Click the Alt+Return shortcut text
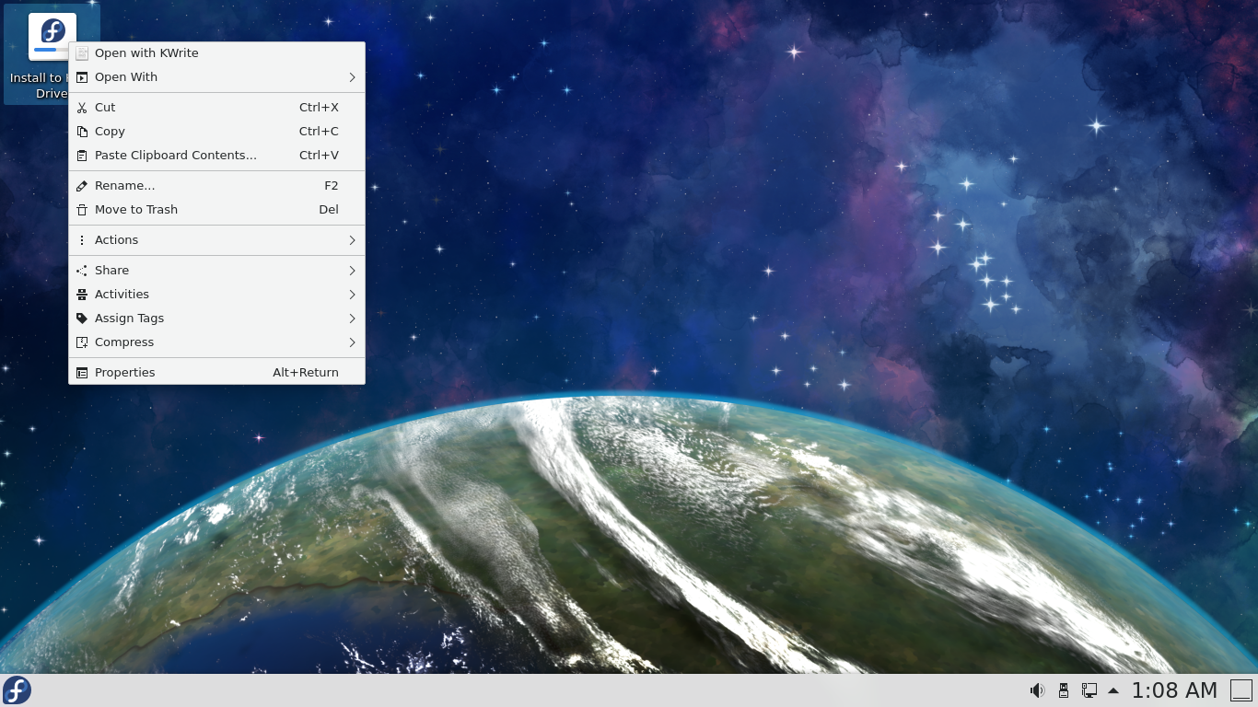This screenshot has height=707, width=1258. point(306,373)
